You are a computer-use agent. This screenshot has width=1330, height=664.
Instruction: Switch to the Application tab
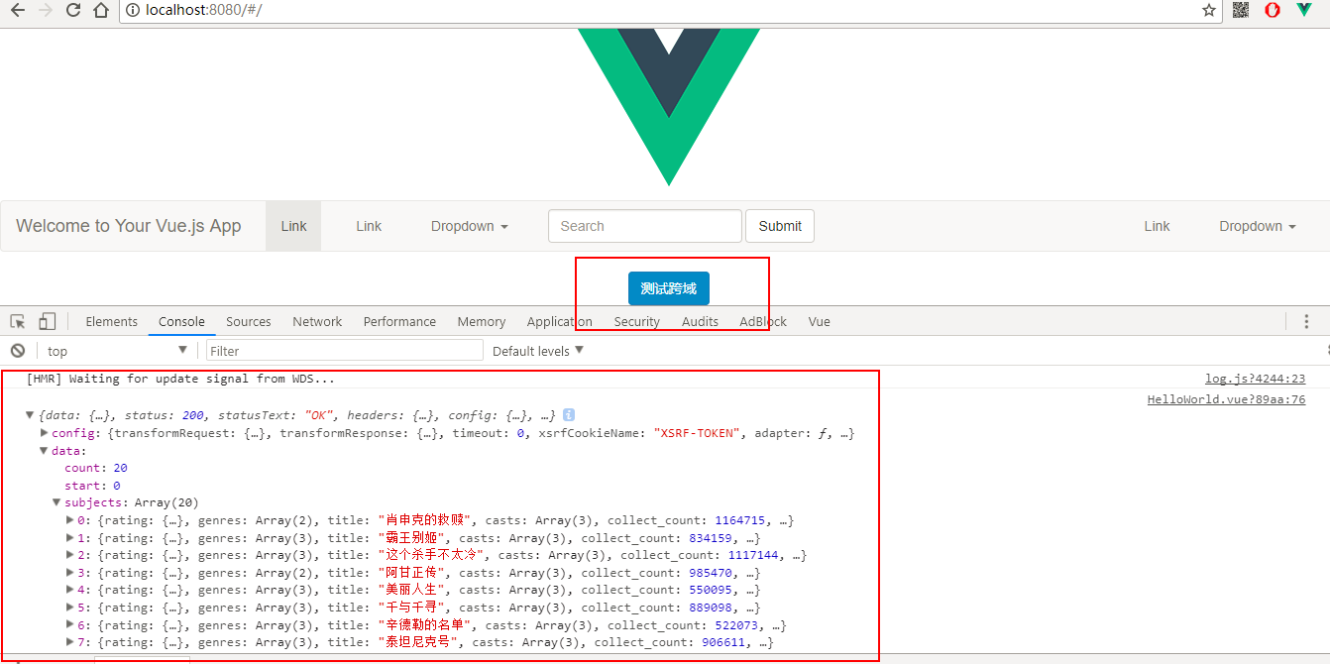point(560,321)
